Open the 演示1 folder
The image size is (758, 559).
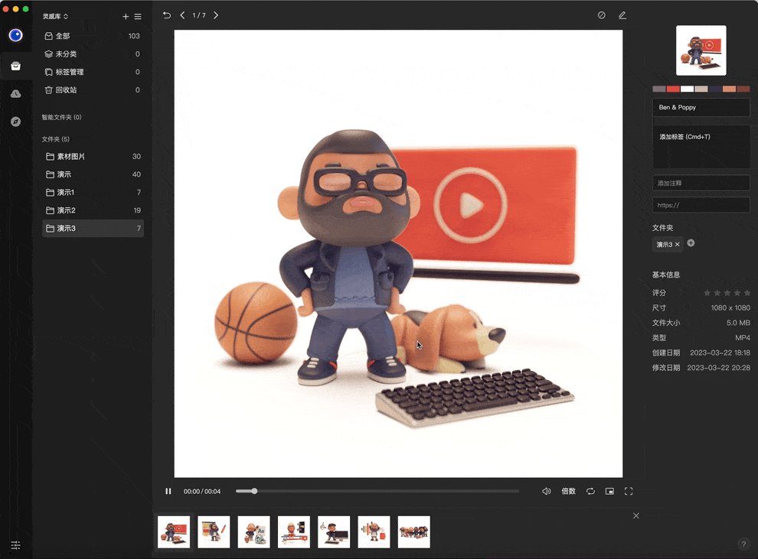tap(93, 192)
